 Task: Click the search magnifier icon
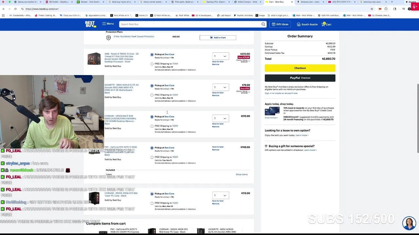tap(263, 24)
